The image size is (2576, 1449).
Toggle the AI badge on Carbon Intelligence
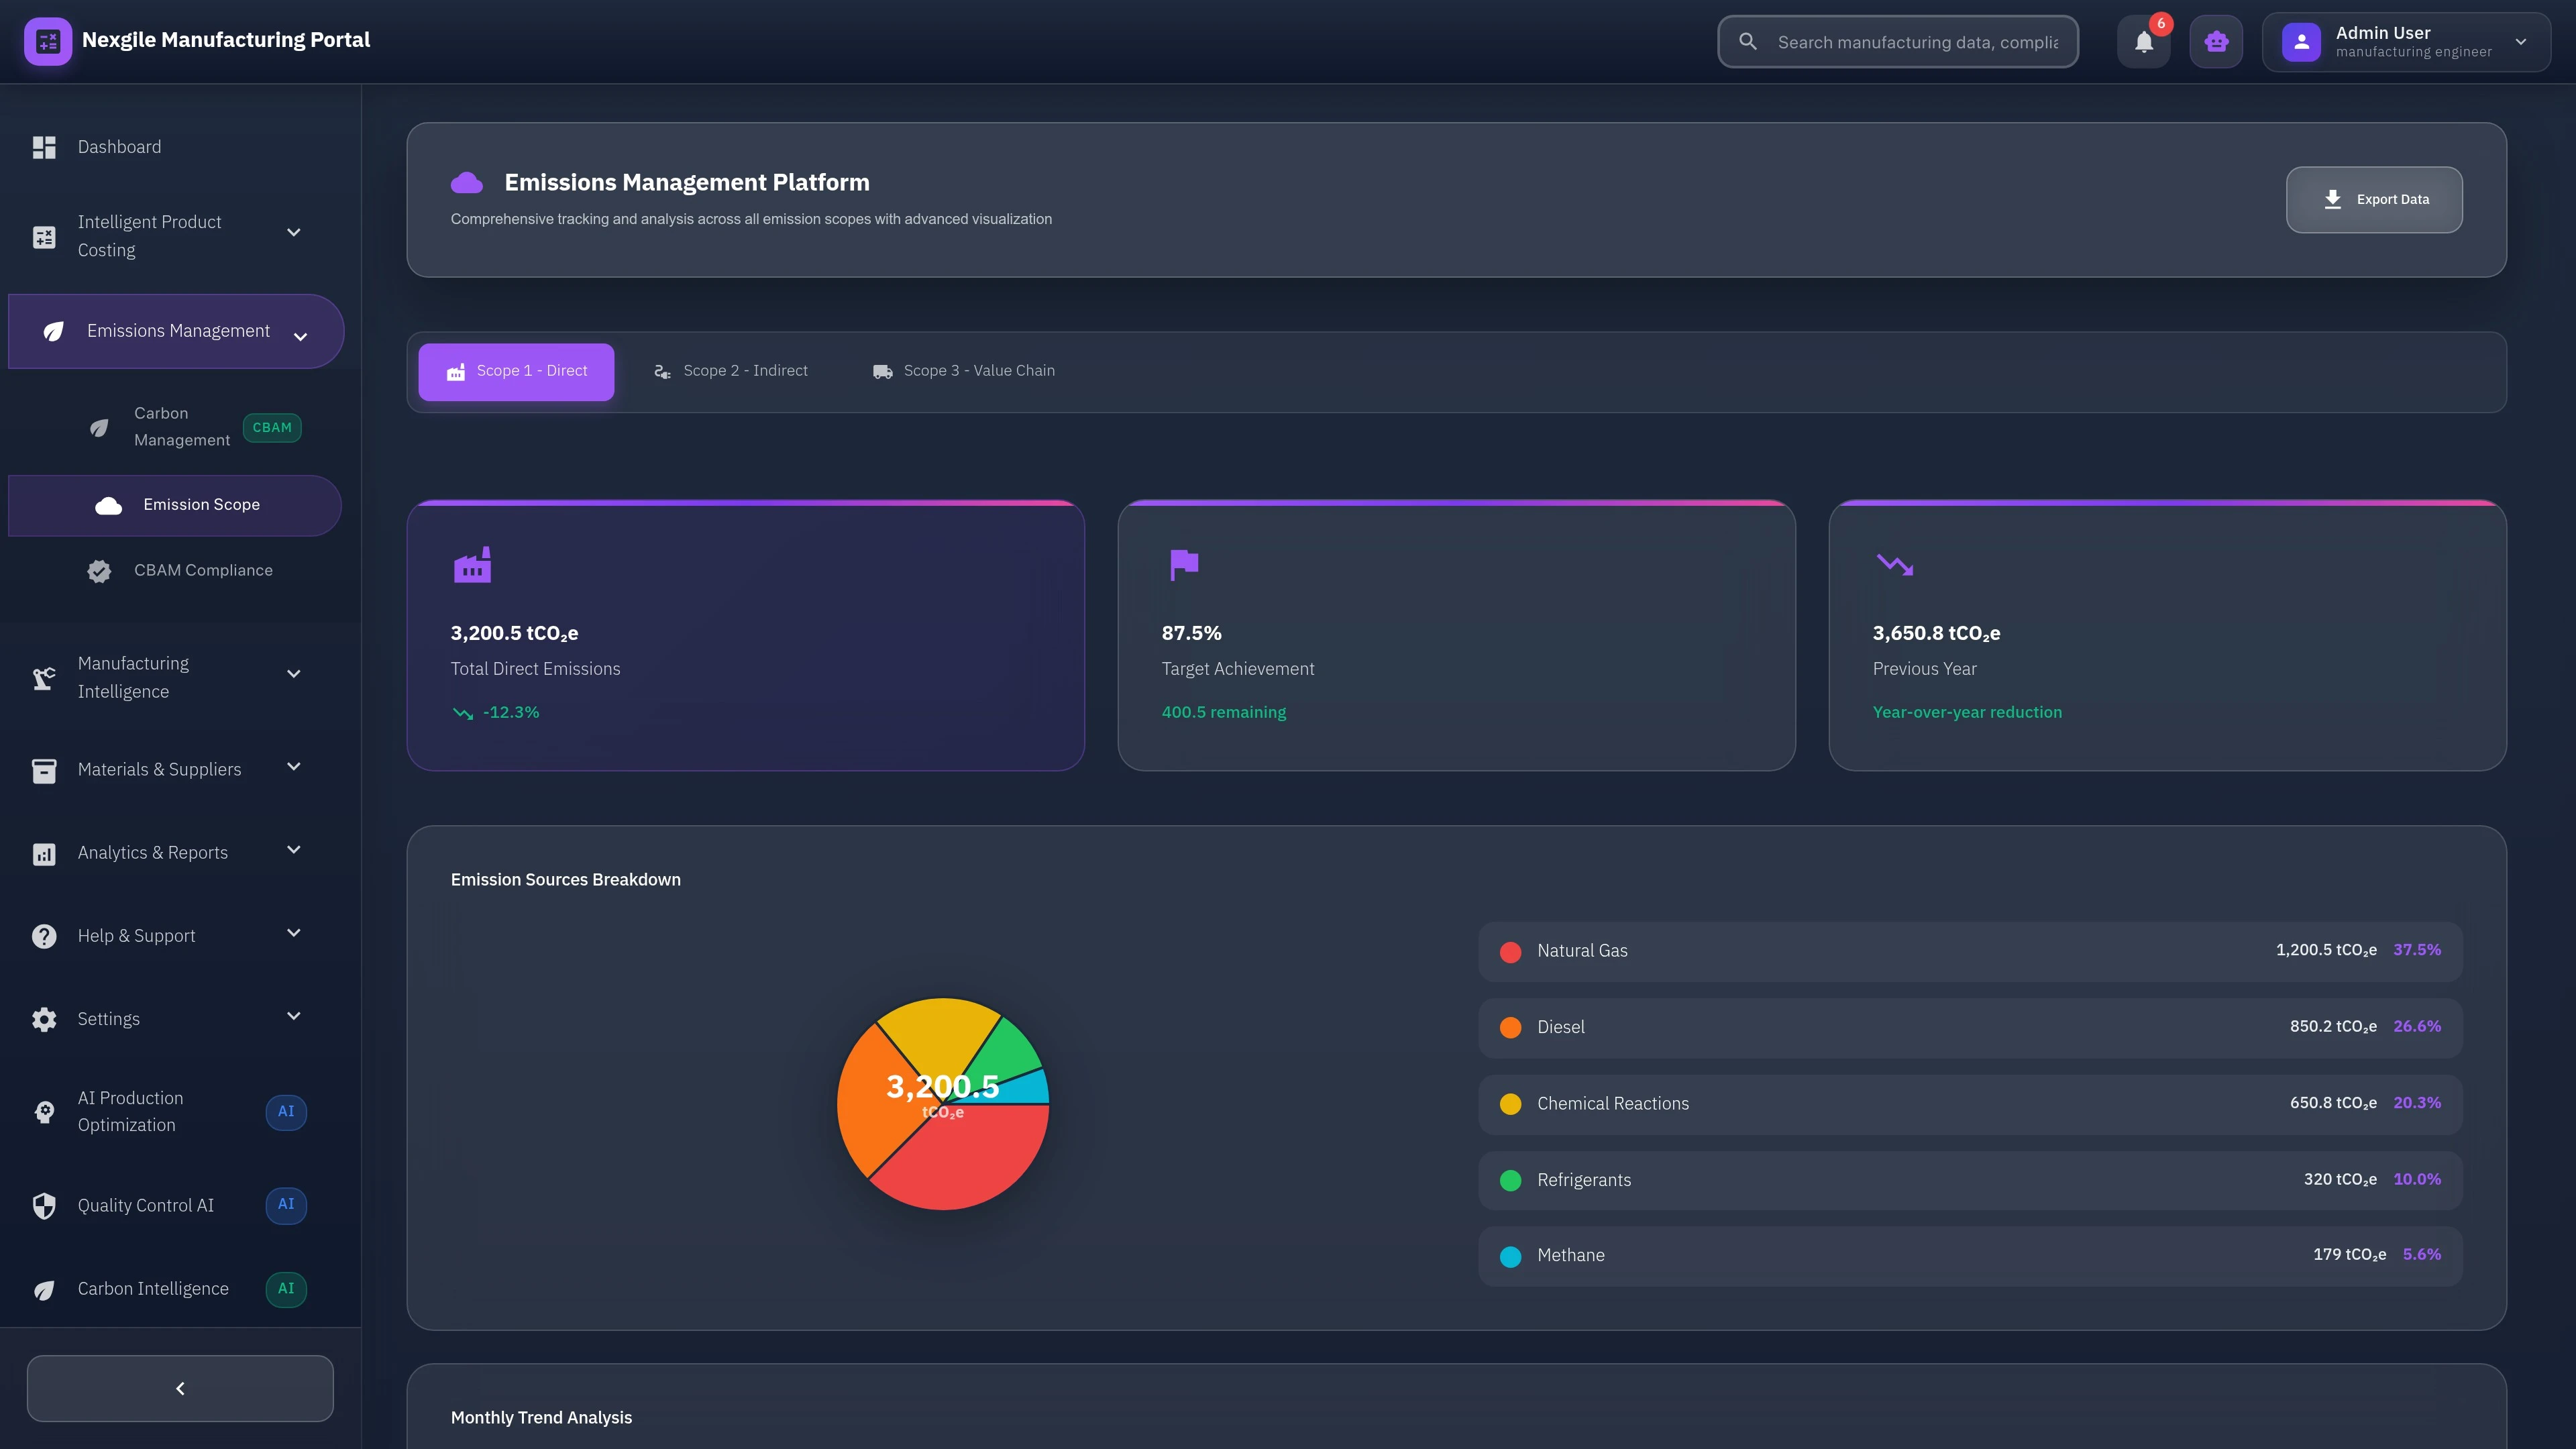click(286, 1289)
